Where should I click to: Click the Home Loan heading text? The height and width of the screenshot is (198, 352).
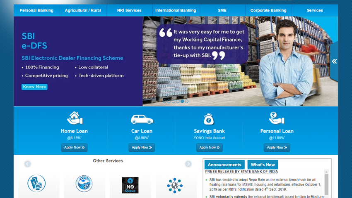pos(74,131)
